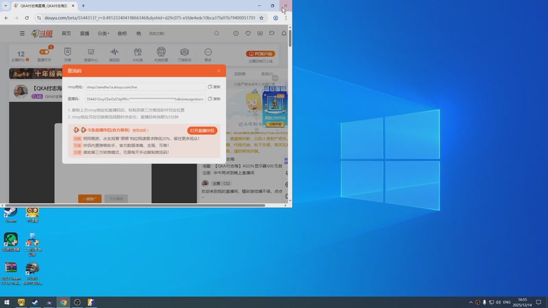Go to the 首页 nav item

pyautogui.click(x=66, y=34)
